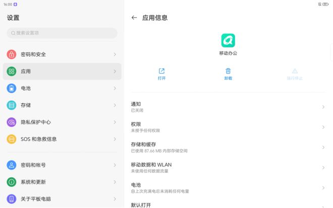Open 存储 settings

tap(62, 105)
